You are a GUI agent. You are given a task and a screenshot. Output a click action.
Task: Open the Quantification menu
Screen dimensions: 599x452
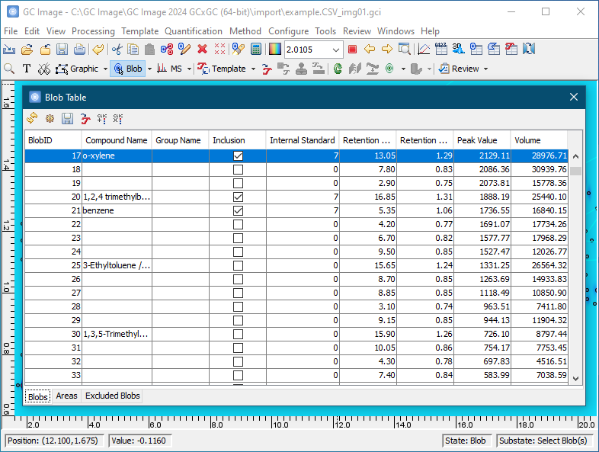click(194, 31)
